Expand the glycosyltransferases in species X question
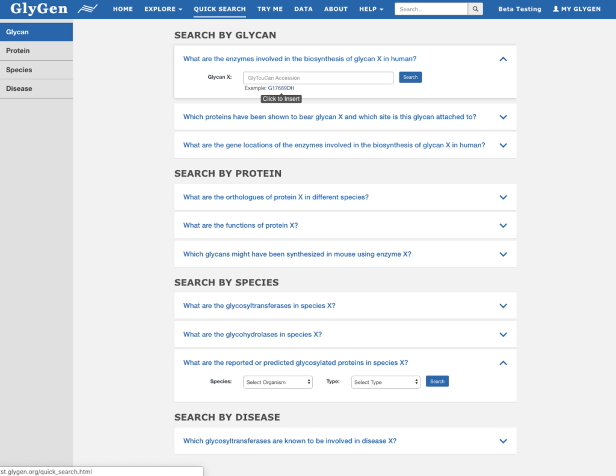The width and height of the screenshot is (616, 476). pyautogui.click(x=503, y=306)
